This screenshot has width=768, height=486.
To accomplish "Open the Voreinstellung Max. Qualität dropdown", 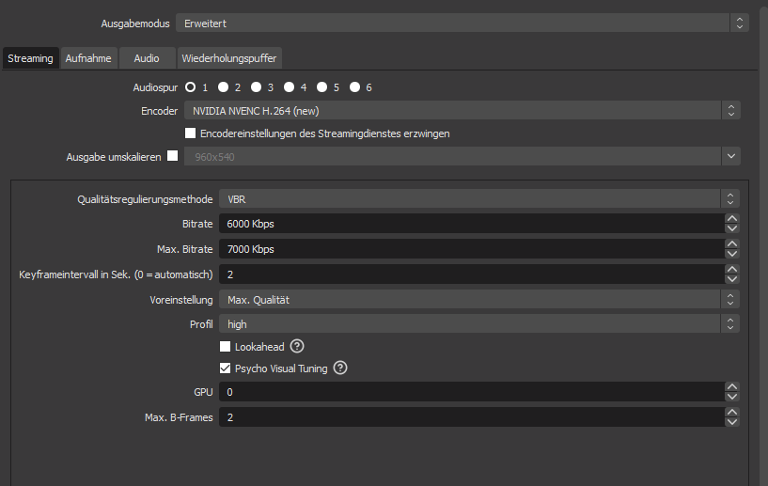I will tap(479, 299).
